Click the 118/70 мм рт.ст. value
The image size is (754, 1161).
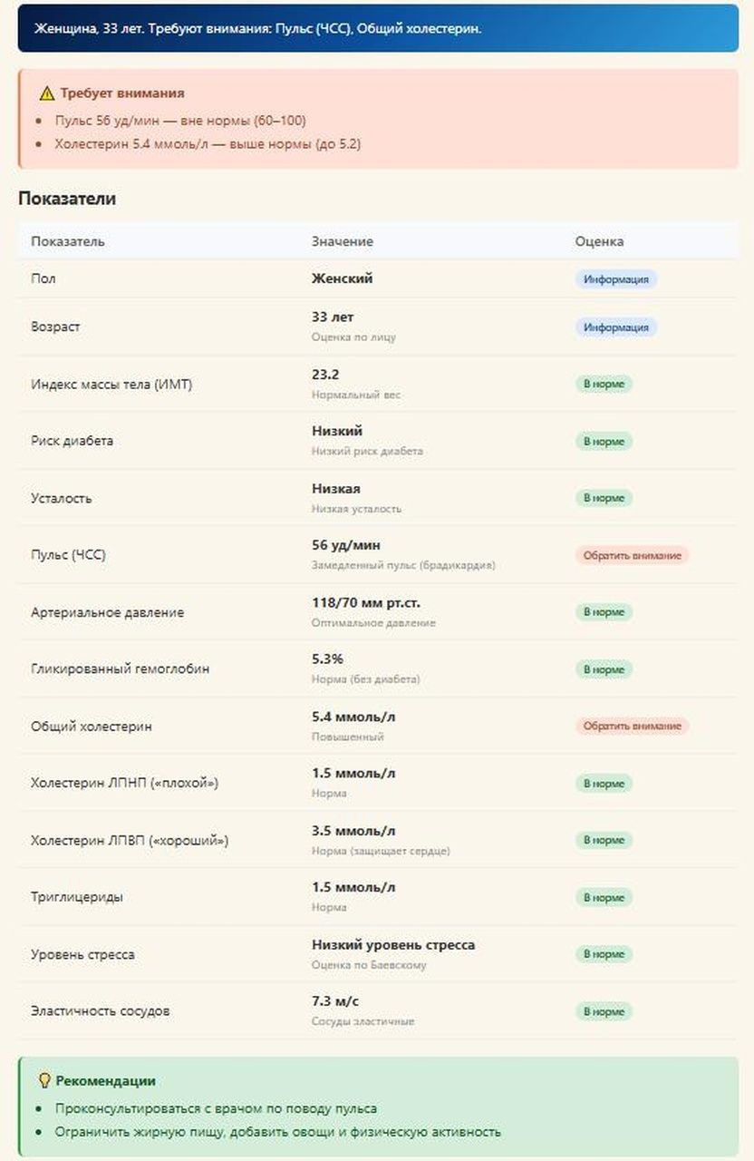366,602
